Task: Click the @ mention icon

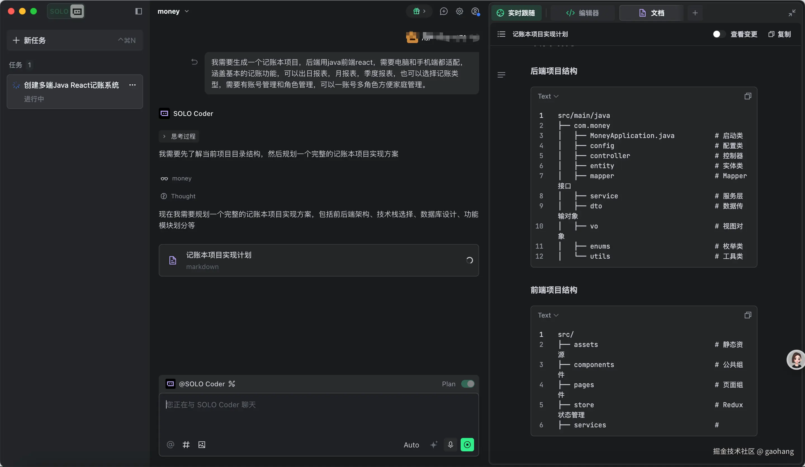Action: coord(170,445)
